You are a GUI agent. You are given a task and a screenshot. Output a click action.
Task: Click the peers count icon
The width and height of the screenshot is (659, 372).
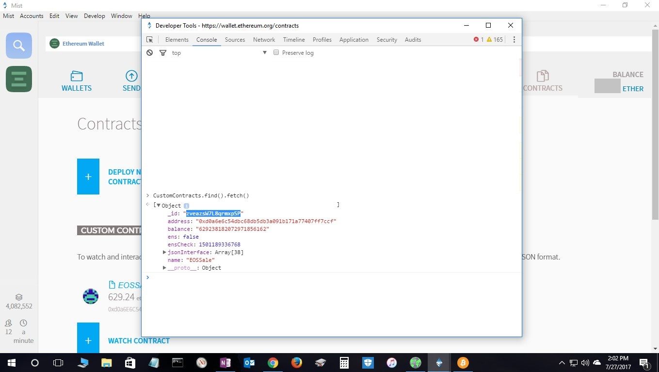[8, 323]
